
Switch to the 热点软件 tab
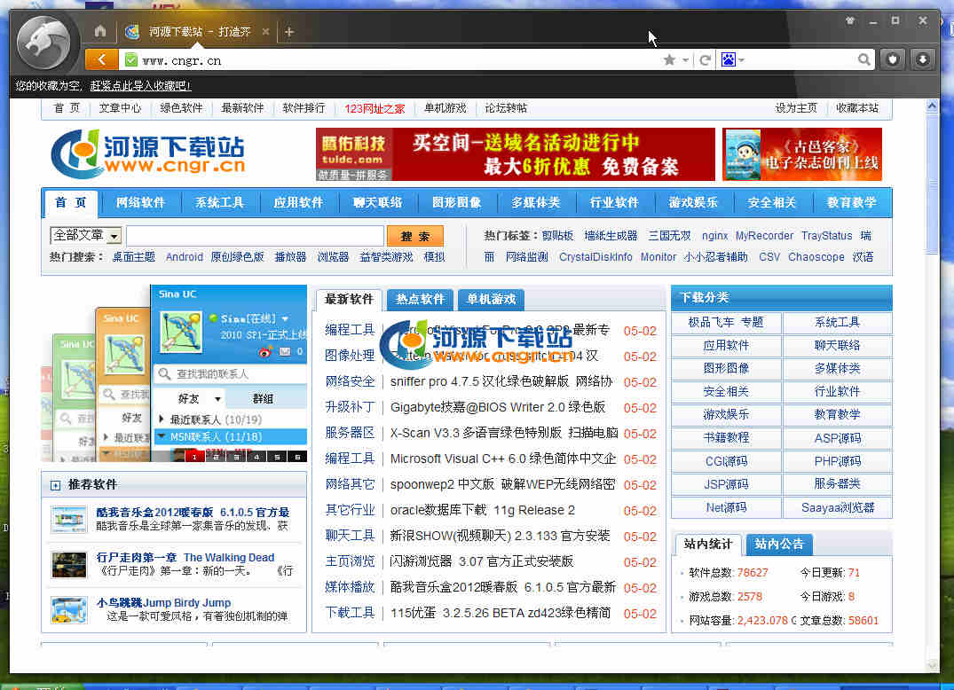420,299
